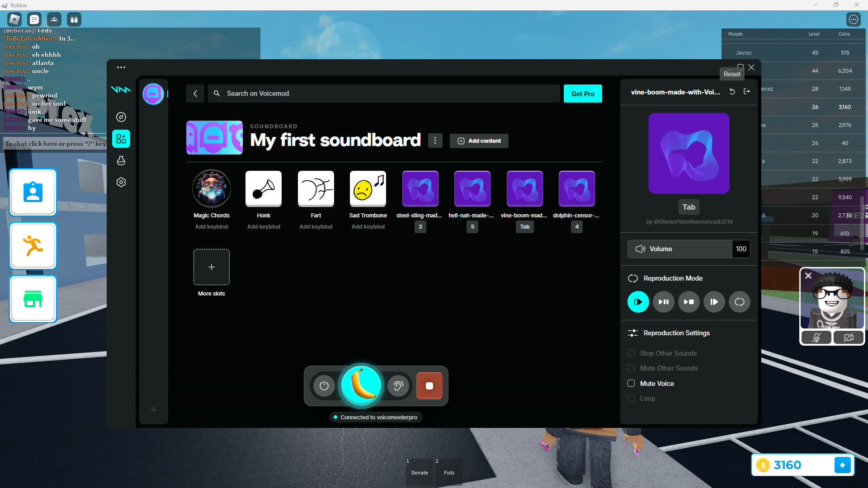
Task: Open the Roblox gift icon
Action: [74, 19]
